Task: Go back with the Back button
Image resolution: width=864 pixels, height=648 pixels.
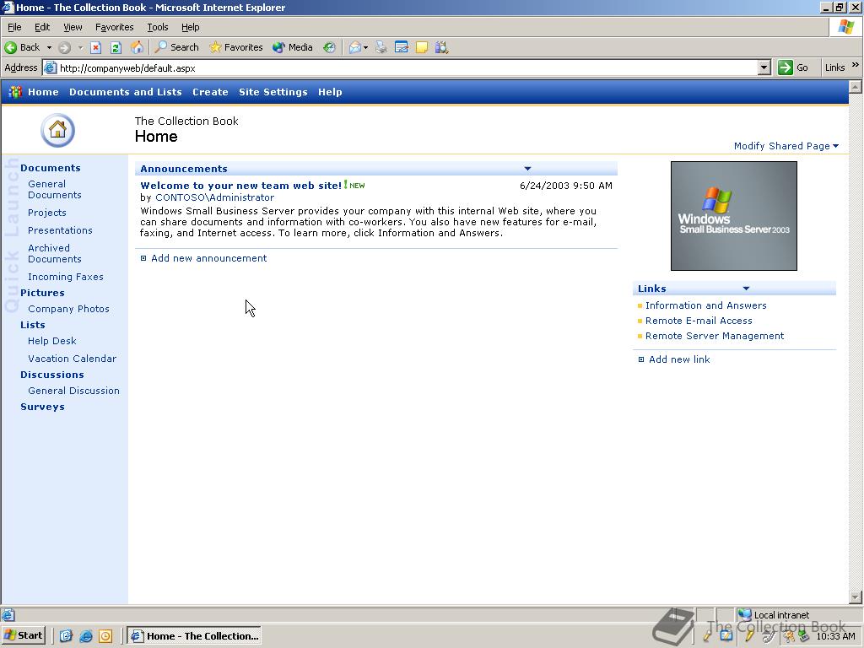Action: click(22, 47)
